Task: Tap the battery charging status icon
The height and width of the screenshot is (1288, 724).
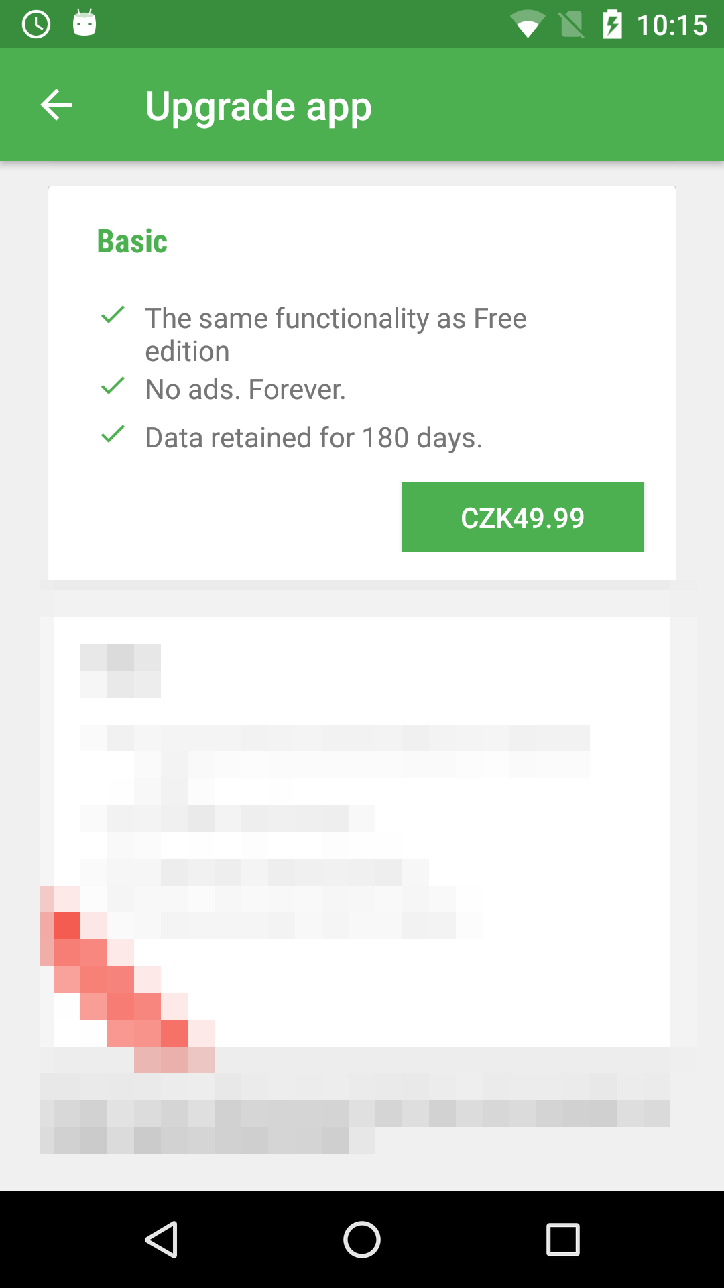Action: pos(612,25)
